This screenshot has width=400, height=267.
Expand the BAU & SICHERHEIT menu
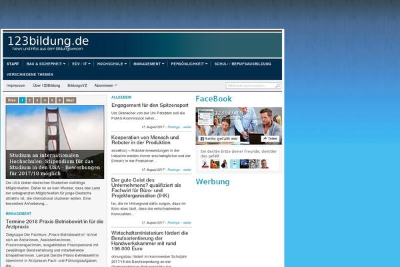46,64
